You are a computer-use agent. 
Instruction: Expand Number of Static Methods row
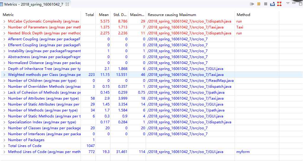(4, 116)
